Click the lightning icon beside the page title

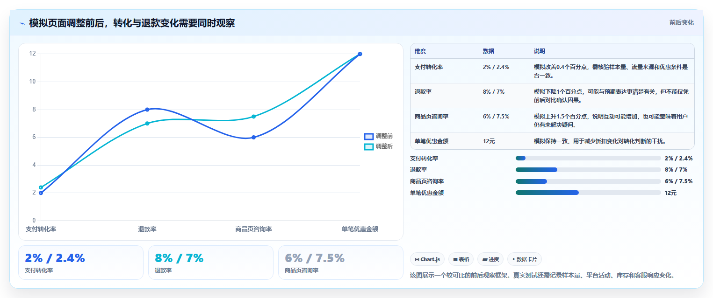[x=22, y=23]
